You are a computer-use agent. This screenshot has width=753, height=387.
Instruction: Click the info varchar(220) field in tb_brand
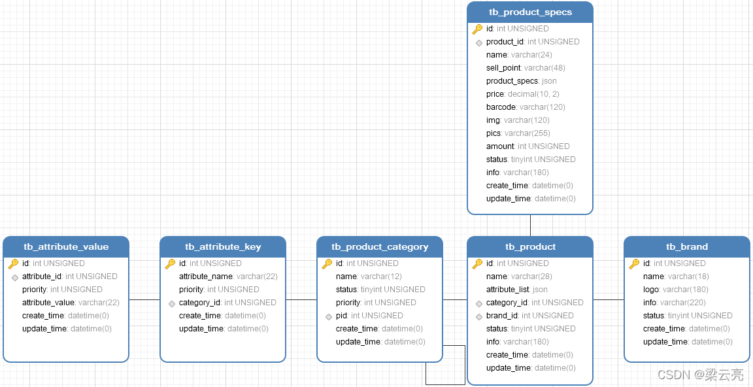[x=675, y=303]
